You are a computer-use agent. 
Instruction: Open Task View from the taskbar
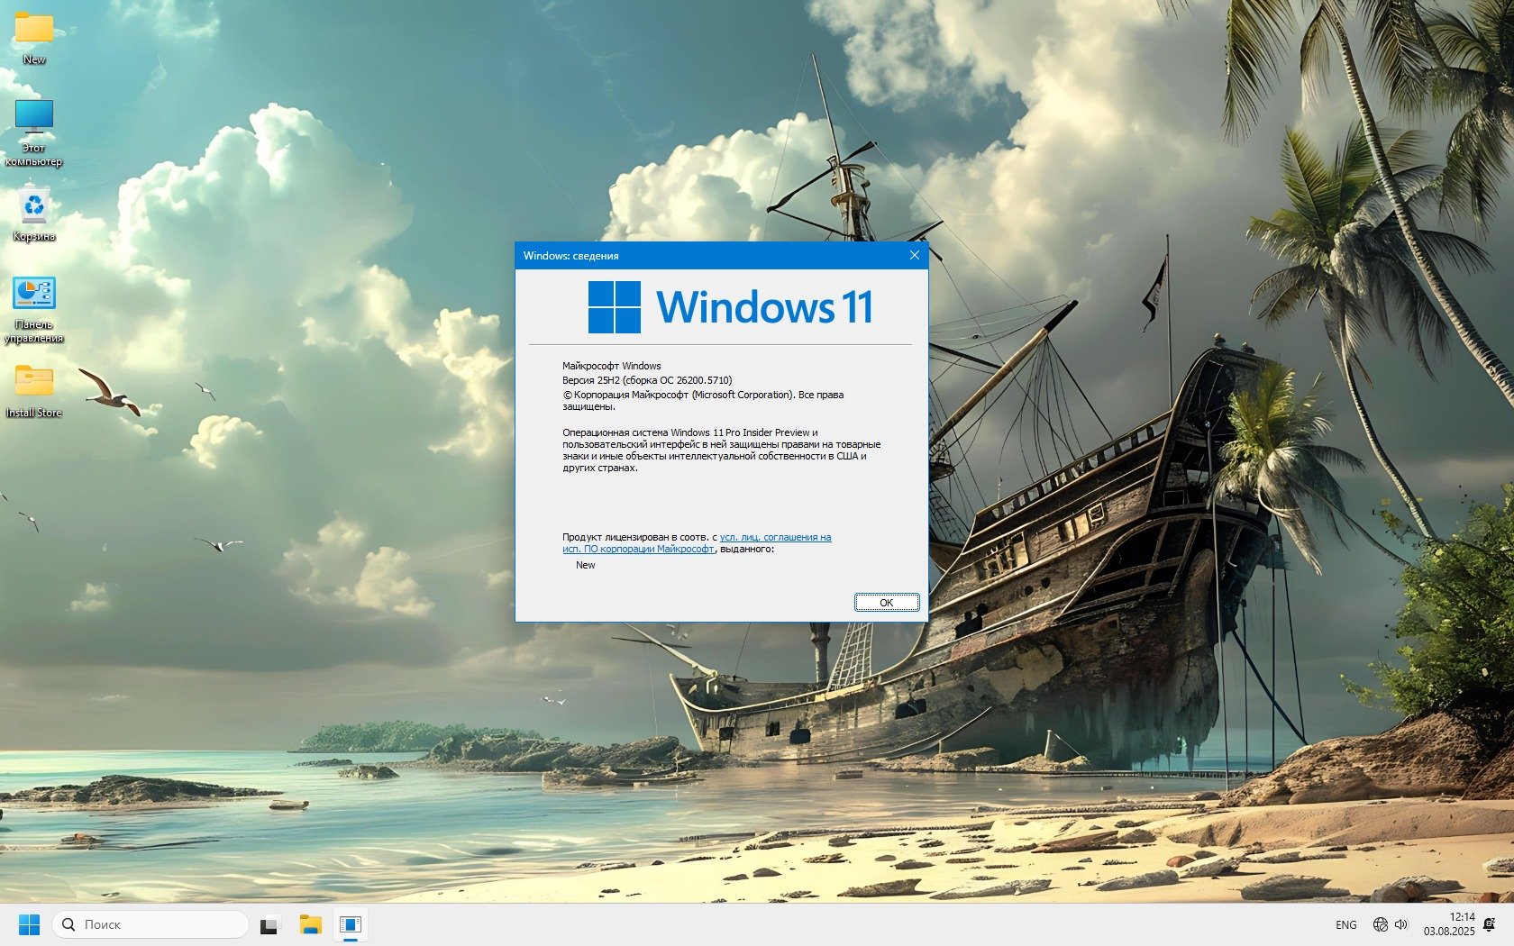[x=269, y=924]
